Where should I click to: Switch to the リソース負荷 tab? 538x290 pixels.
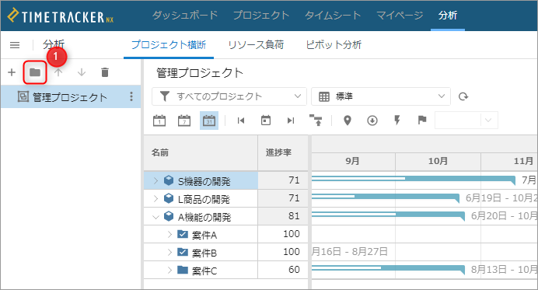pyautogui.click(x=256, y=44)
